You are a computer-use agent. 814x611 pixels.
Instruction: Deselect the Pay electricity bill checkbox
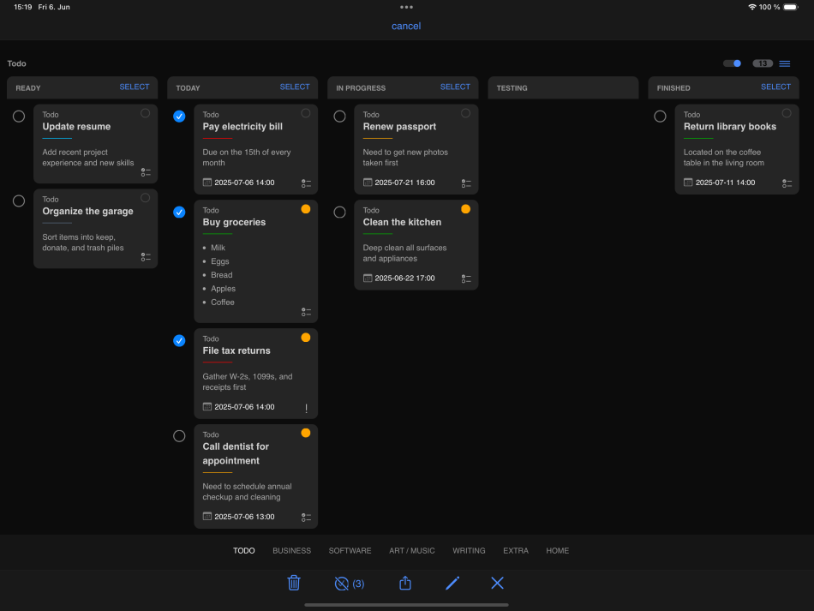(179, 117)
